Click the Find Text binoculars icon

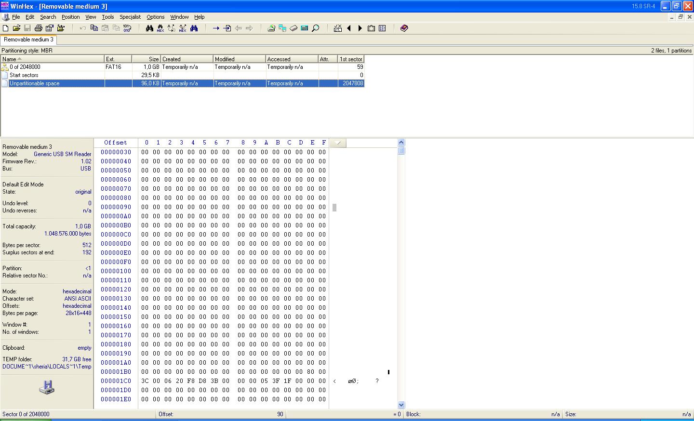[149, 28]
